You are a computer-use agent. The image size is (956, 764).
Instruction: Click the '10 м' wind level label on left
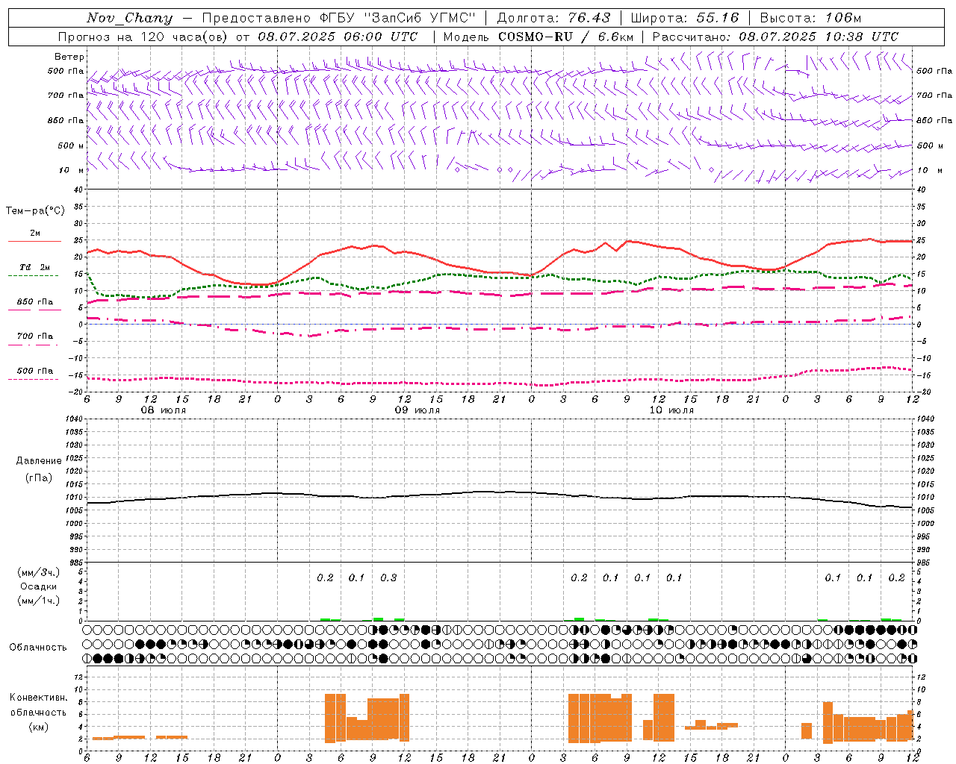pos(72,170)
